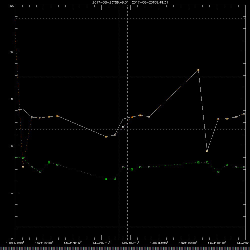Select the 540 y-axis label
This screenshot has height=250, width=250.
(x=12, y=193)
